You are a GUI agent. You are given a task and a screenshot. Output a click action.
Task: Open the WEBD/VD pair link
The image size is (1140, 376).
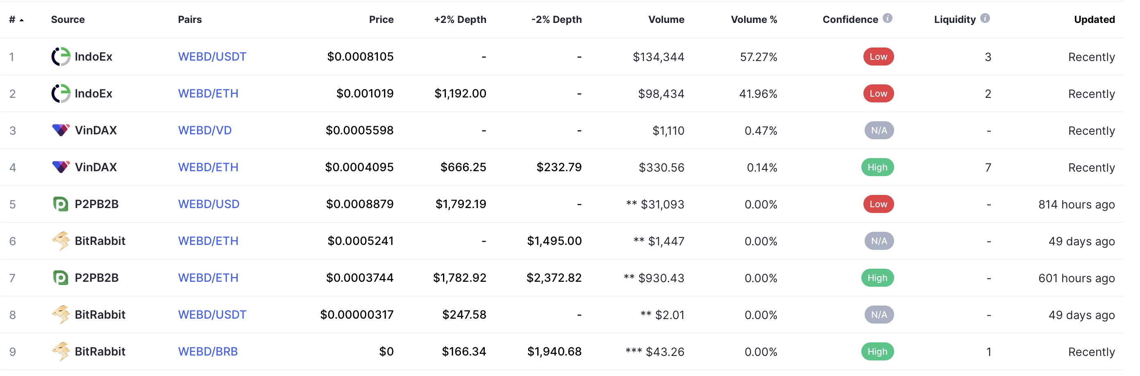pyautogui.click(x=204, y=130)
